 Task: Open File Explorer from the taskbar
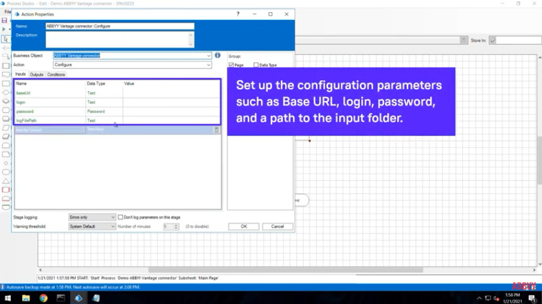[26, 298]
